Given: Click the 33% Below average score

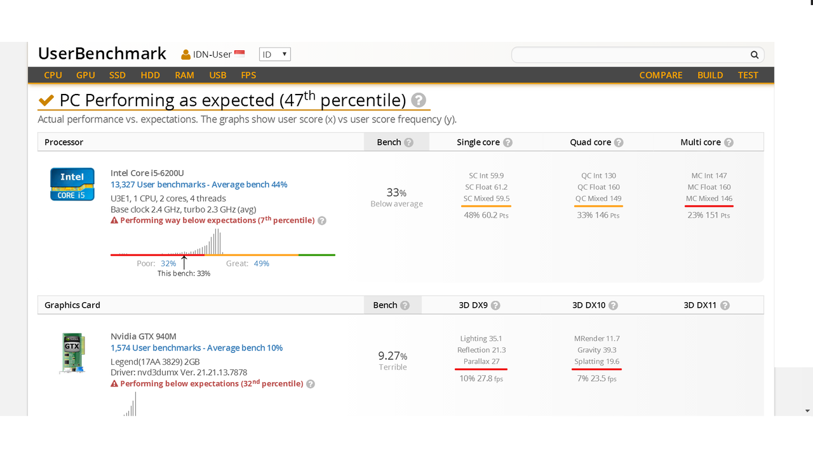Looking at the screenshot, I should 396,197.
